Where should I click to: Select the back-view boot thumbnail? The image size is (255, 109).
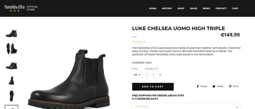pyautogui.click(x=11, y=81)
